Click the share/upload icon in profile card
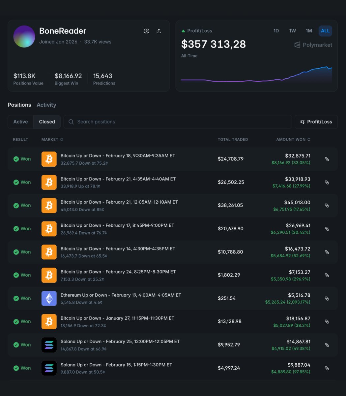The image size is (346, 396). coord(159,31)
